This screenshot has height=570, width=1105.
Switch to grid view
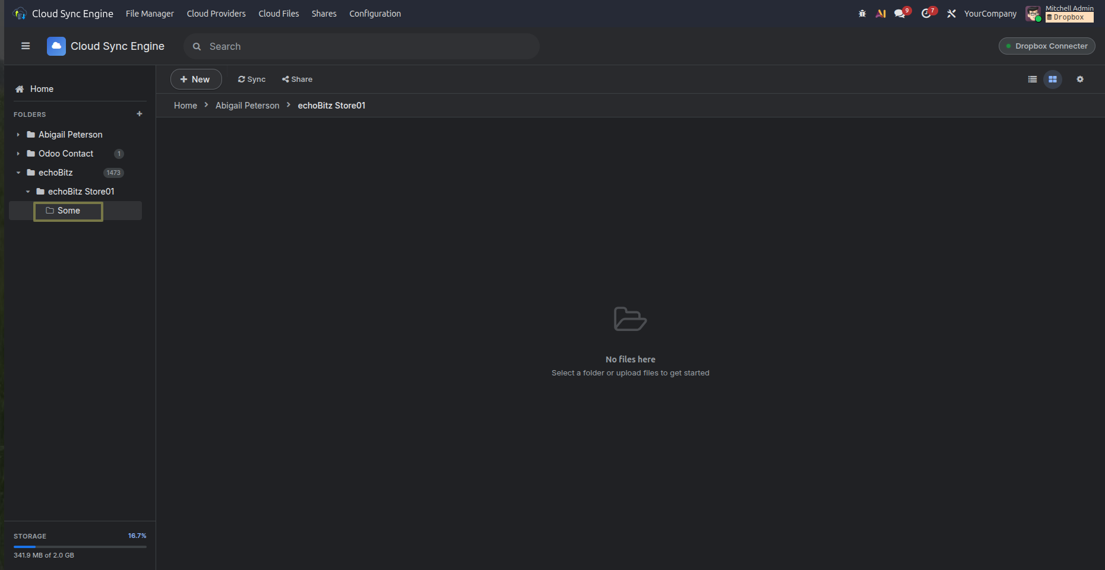(1053, 79)
